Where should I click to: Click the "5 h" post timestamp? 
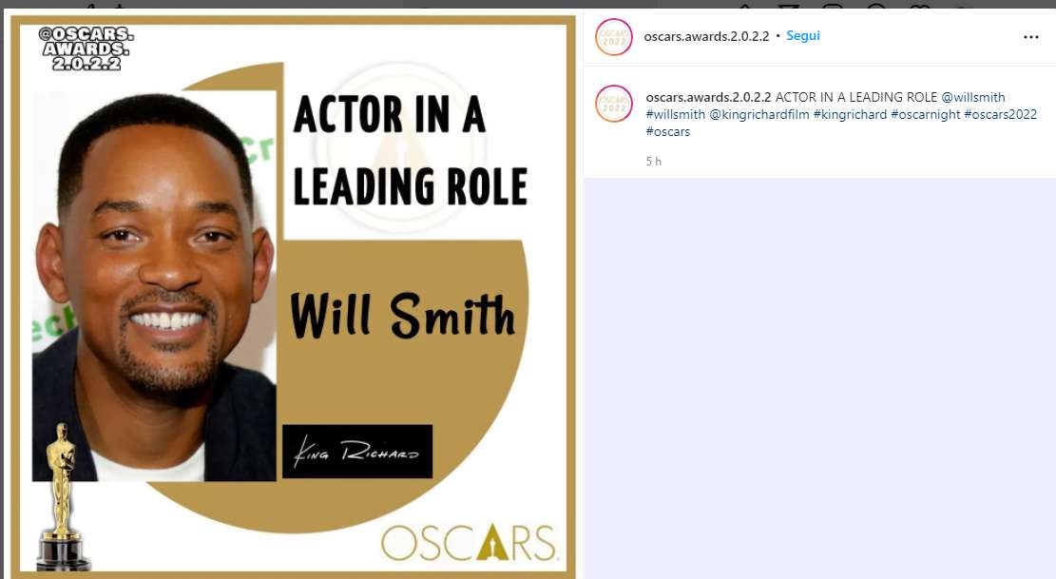(653, 162)
